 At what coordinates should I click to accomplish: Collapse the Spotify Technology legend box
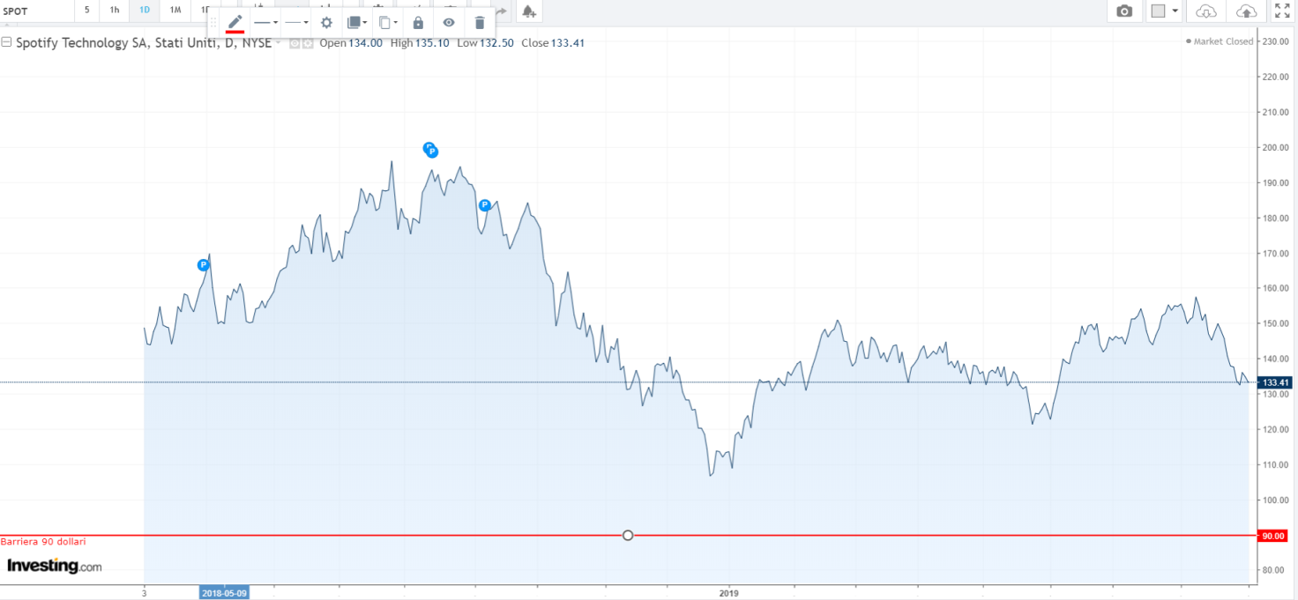coord(6,42)
